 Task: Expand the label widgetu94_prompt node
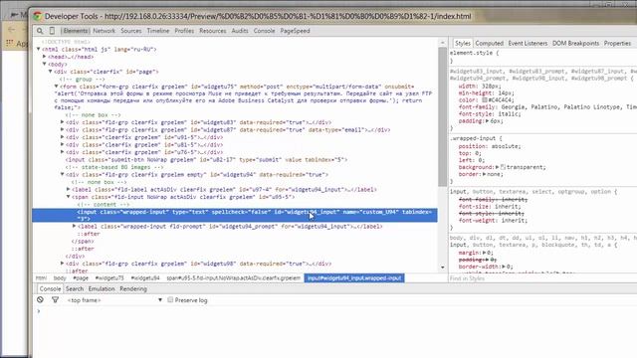pyautogui.click(x=74, y=226)
